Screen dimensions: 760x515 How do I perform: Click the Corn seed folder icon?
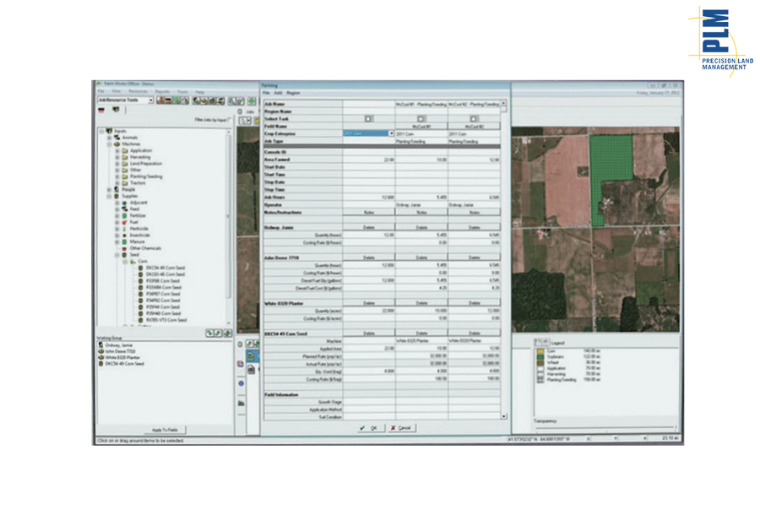pyautogui.click(x=133, y=262)
